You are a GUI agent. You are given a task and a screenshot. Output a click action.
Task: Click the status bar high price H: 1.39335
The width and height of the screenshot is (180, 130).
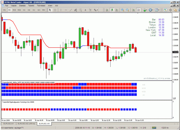point(109,128)
